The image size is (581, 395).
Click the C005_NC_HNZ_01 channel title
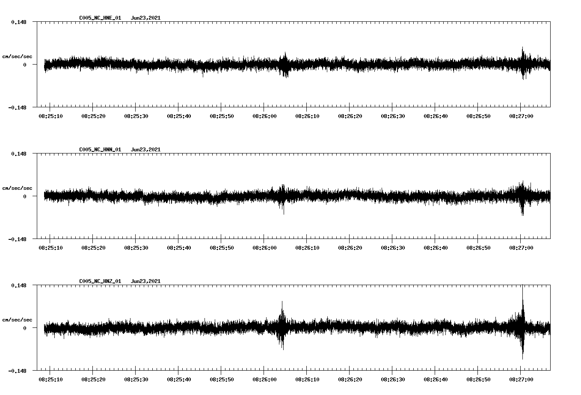[100, 281]
